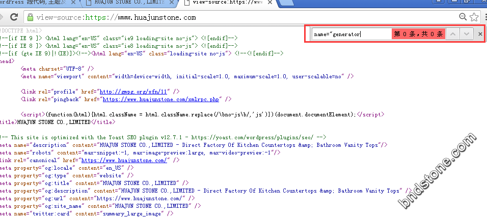
Task: Click the twitter:card summary_large_image line
Action: tap(87, 213)
